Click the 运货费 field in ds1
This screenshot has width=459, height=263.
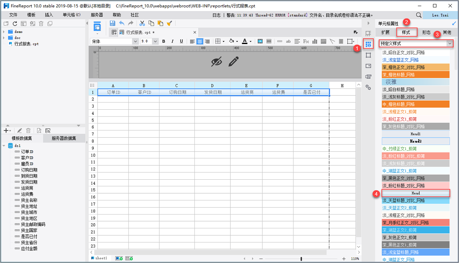27,194
